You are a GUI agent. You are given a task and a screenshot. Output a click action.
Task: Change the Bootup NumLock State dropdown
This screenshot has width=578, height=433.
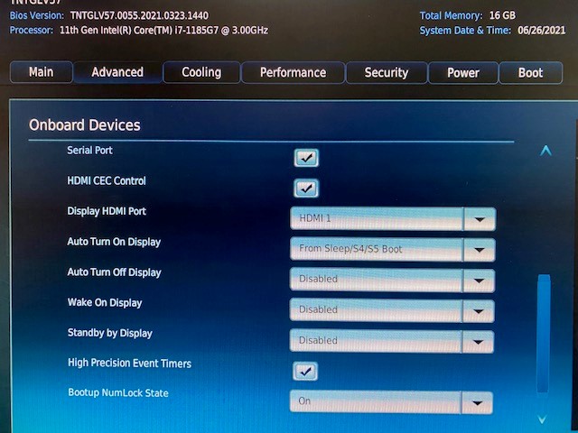pos(476,402)
